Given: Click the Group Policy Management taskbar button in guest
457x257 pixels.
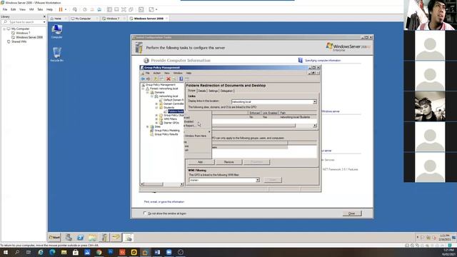Looking at the screenshot, I should pyautogui.click(x=128, y=238).
